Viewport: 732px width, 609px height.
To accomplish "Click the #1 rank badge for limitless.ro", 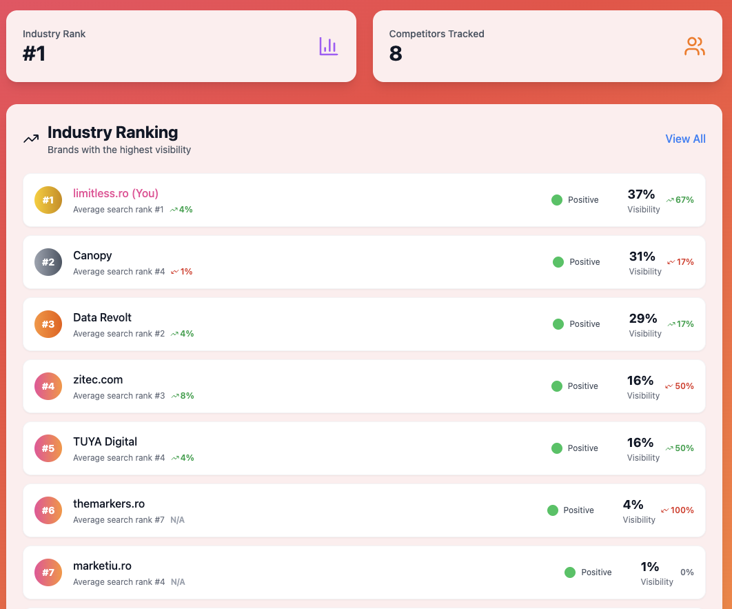I will click(48, 200).
